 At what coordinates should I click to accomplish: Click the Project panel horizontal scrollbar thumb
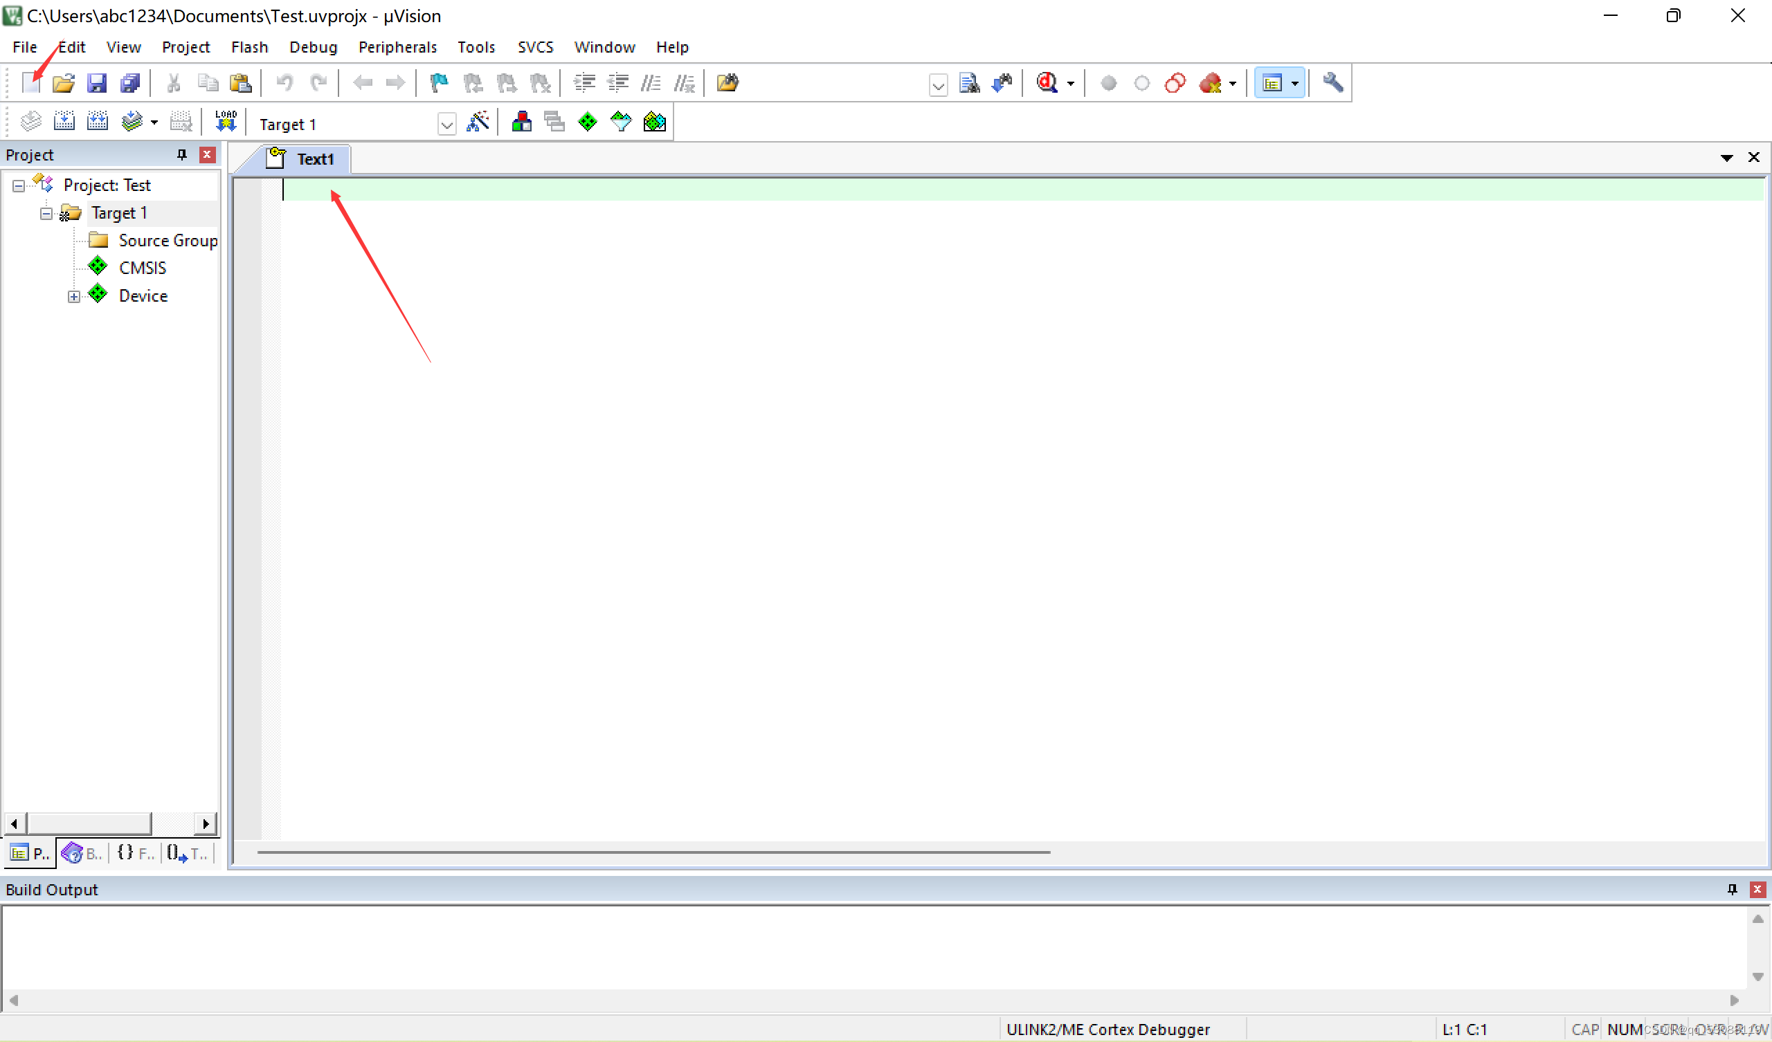pos(89,823)
